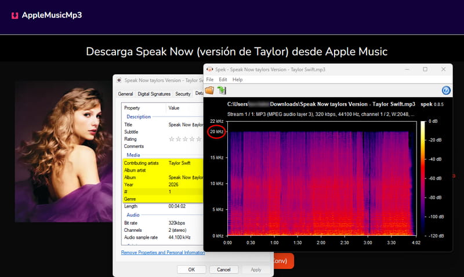Select the track number value 1
The width and height of the screenshot is (464, 277).
(x=170, y=192)
